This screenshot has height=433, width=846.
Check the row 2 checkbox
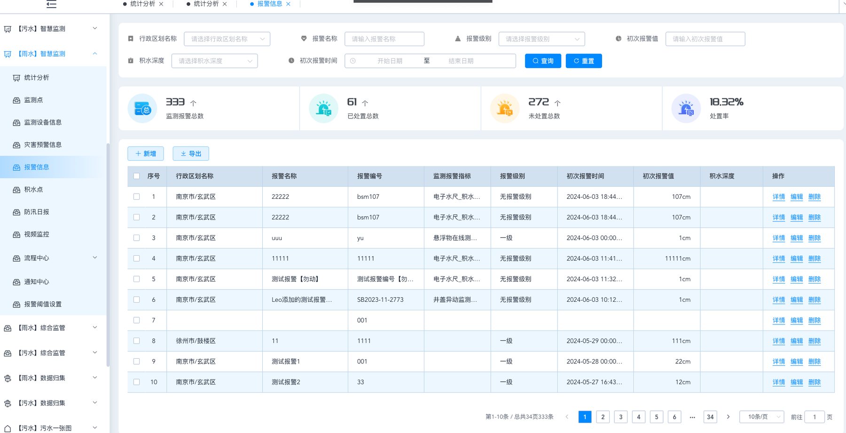tap(136, 217)
